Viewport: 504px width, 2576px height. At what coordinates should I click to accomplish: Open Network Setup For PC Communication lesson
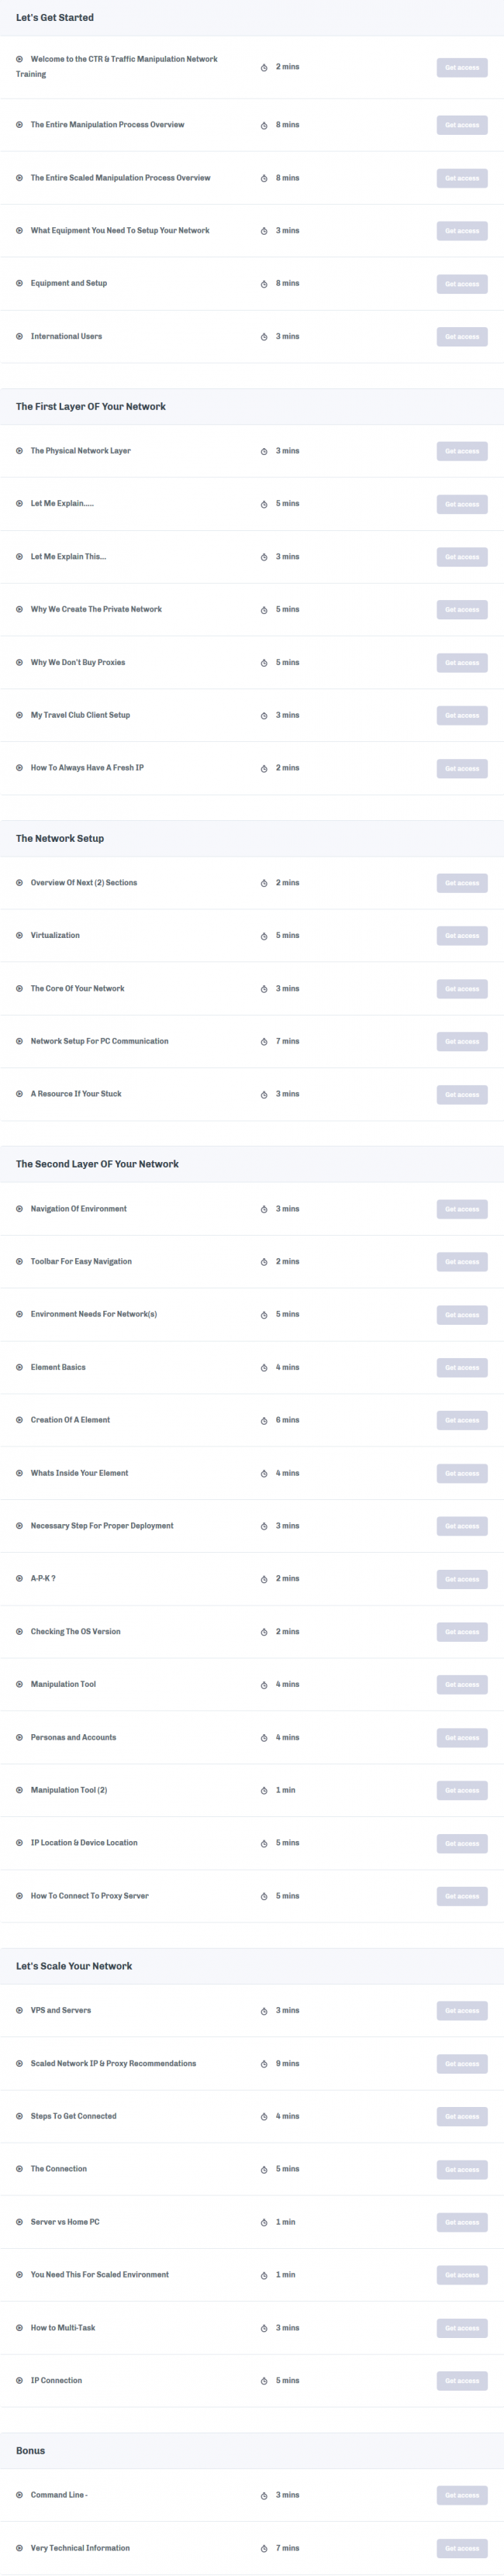click(x=99, y=1041)
